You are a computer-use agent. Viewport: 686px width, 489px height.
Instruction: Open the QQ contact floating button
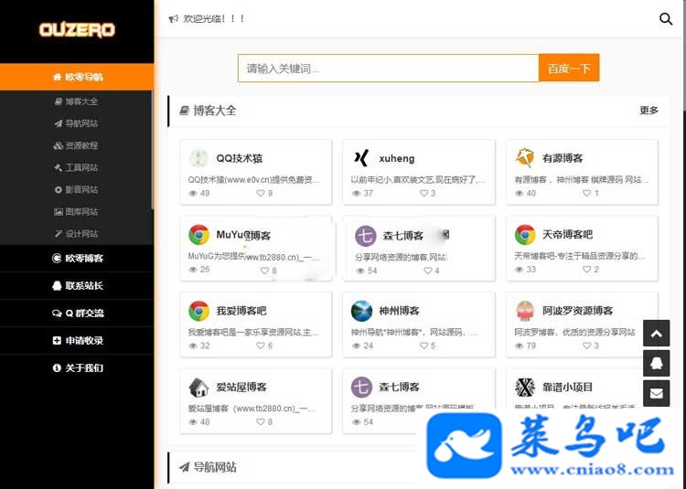pyautogui.click(x=656, y=363)
